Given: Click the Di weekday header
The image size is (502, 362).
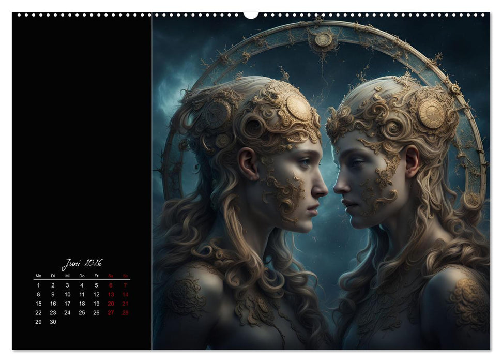Looking at the screenshot, I should click(53, 276).
